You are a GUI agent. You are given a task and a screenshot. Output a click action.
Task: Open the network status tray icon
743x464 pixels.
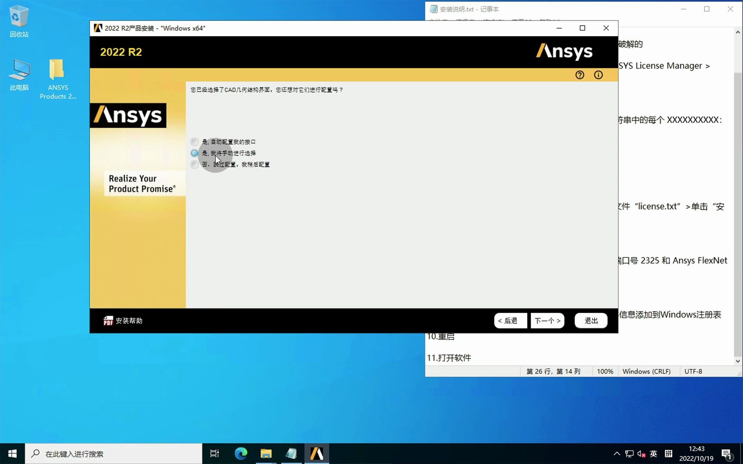coord(629,454)
